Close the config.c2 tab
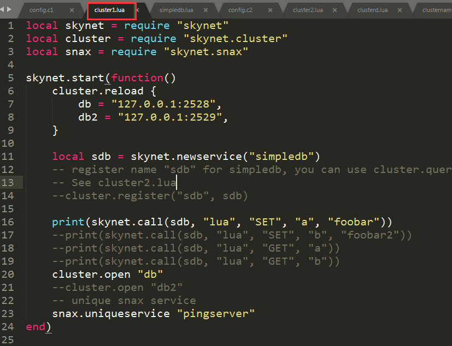Image resolution: width=452 pixels, height=346 pixels. coord(269,9)
